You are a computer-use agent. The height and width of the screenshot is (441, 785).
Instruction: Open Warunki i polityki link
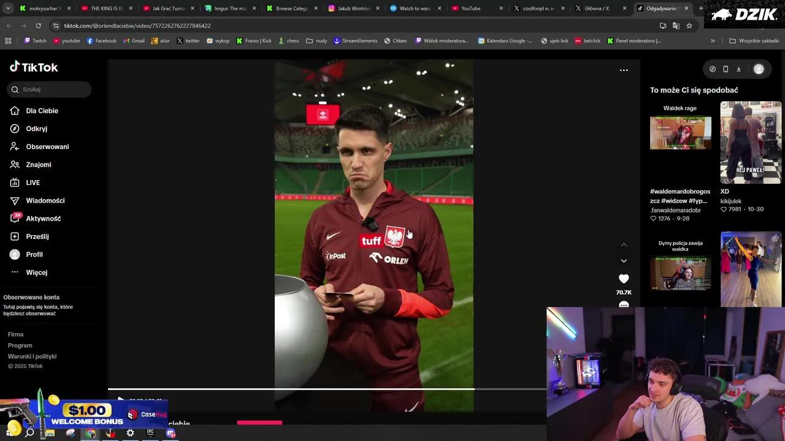32,356
